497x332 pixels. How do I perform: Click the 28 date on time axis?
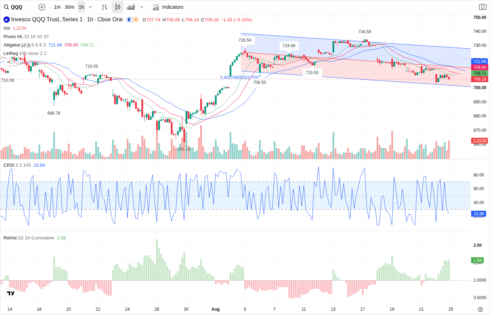coord(157,309)
